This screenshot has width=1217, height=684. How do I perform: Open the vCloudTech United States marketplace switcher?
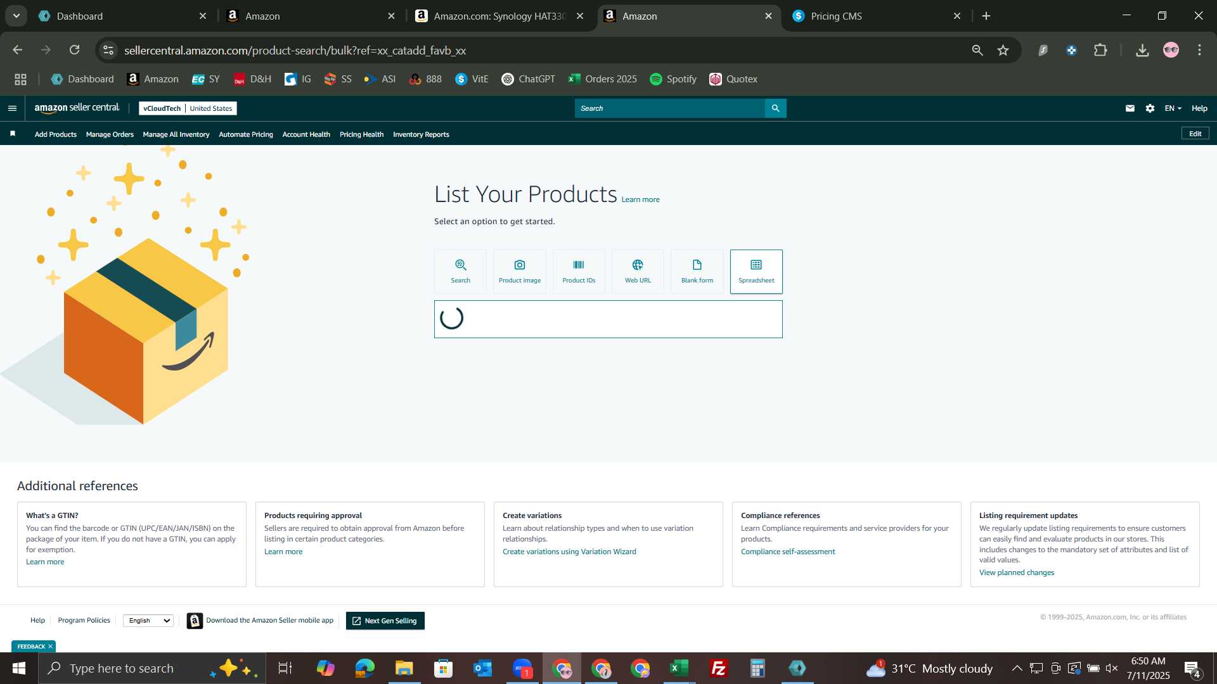click(x=188, y=108)
